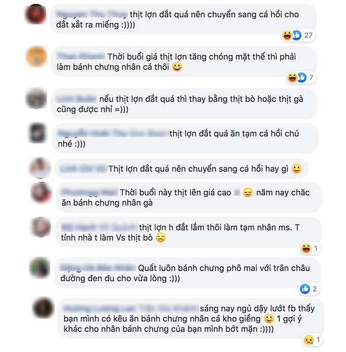The width and height of the screenshot is (346, 352).
Task: Open the black avatar beside the 'ăn tạm cá hồi' comment
Action: click(x=37, y=133)
